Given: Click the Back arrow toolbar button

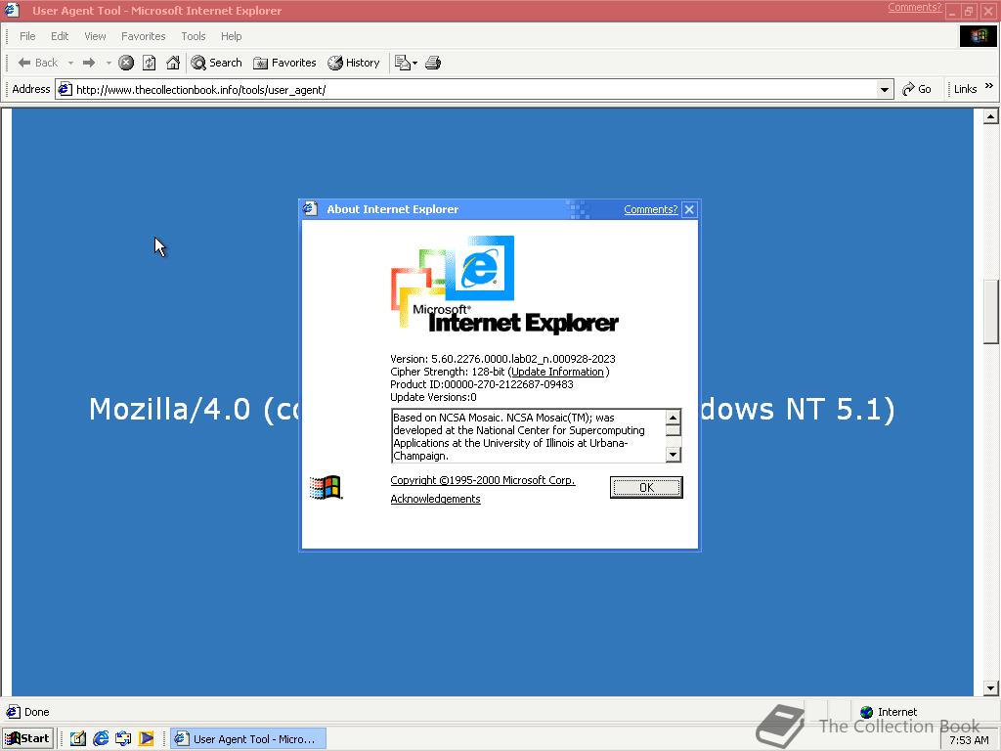Looking at the screenshot, I should pos(38,63).
